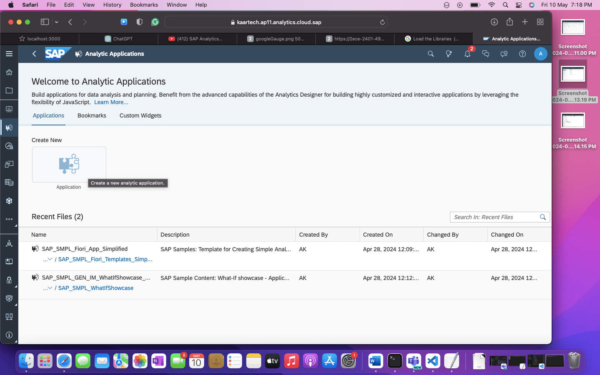Open the three-dots more menu in sidebar

pyautogui.click(x=9, y=219)
